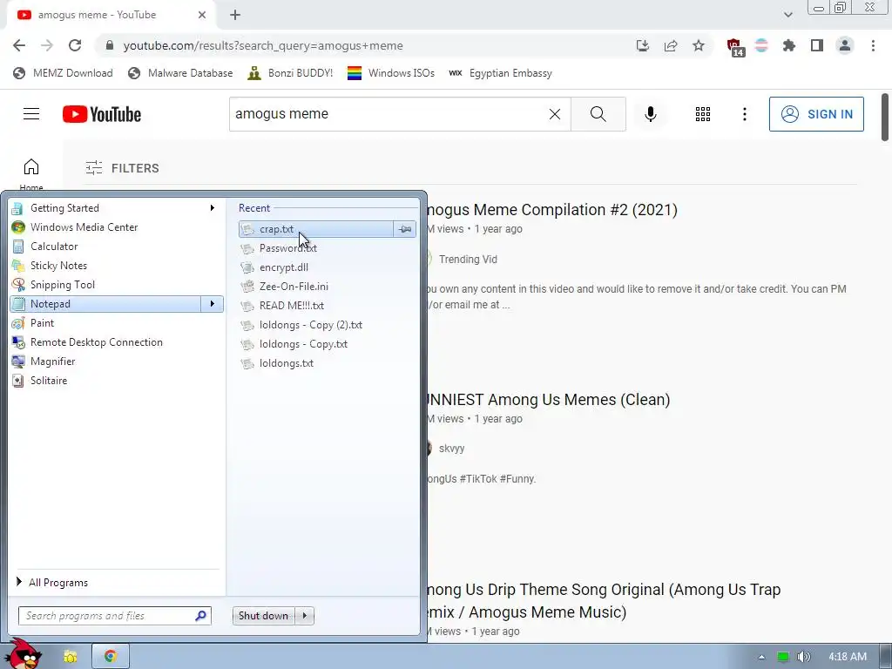The width and height of the screenshot is (892, 669).
Task: Open Bonzi BUDDY! bookmark
Action: 290,73
